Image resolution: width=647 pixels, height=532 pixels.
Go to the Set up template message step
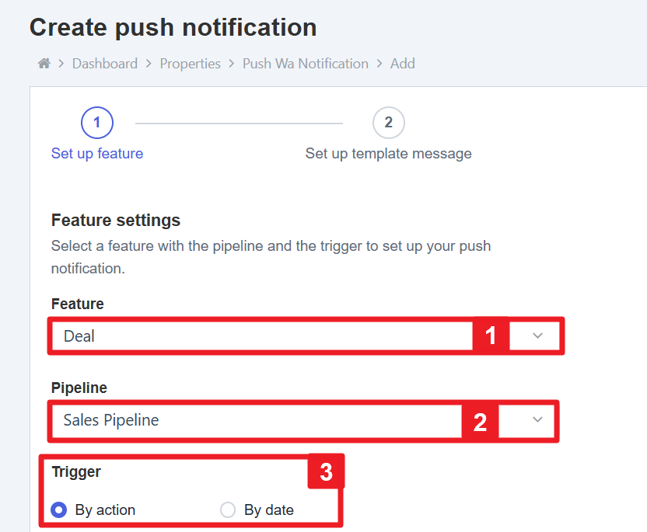point(388,153)
